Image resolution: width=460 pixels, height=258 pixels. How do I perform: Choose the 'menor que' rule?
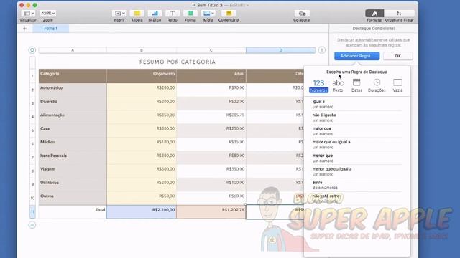[x=356, y=158]
